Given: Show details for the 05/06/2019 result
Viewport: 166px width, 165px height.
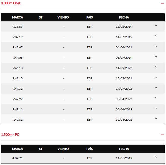Looking at the screenshot, I should [156, 108].
